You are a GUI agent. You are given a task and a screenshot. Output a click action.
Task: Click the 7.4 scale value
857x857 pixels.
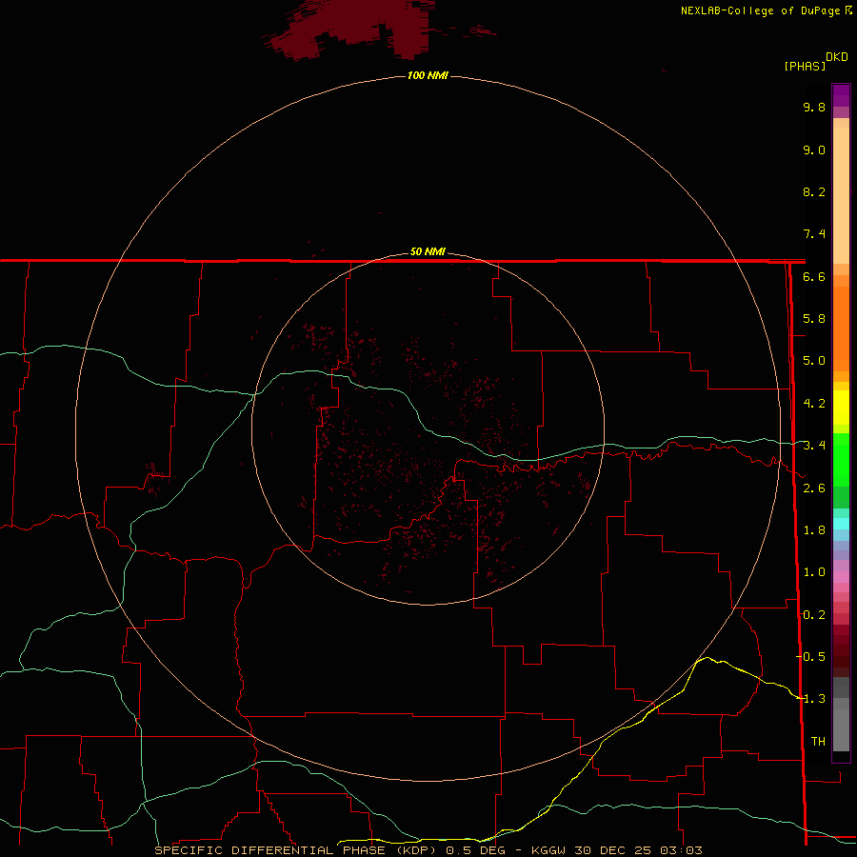click(814, 234)
